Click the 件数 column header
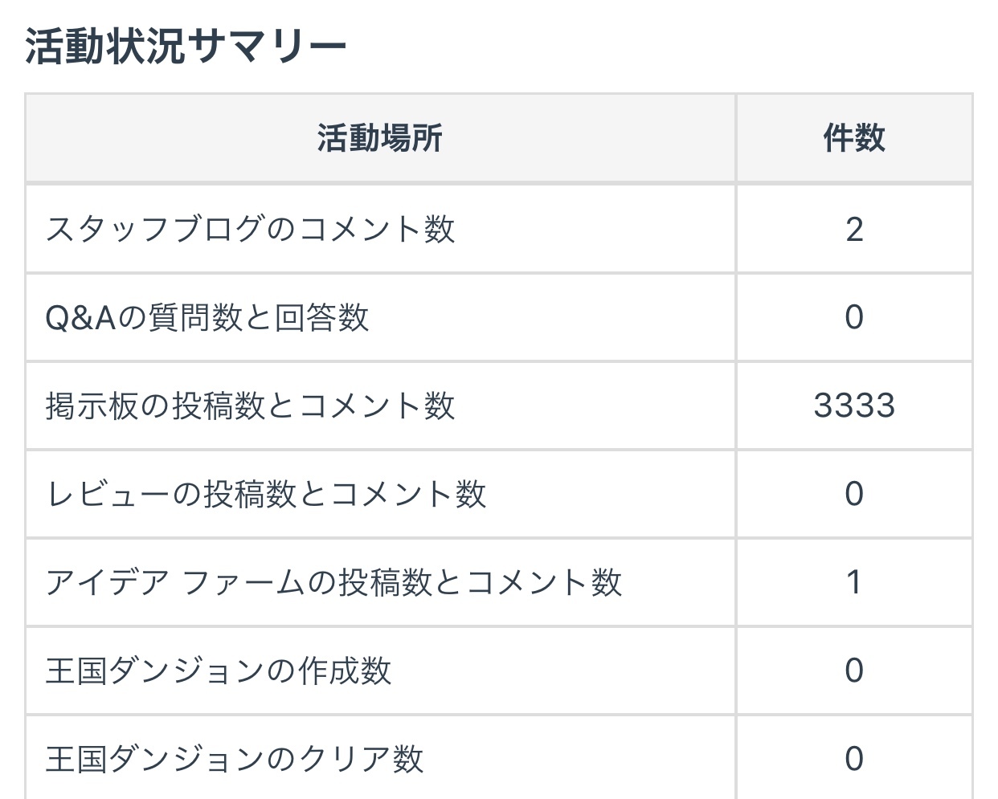998x799 pixels. (853, 138)
